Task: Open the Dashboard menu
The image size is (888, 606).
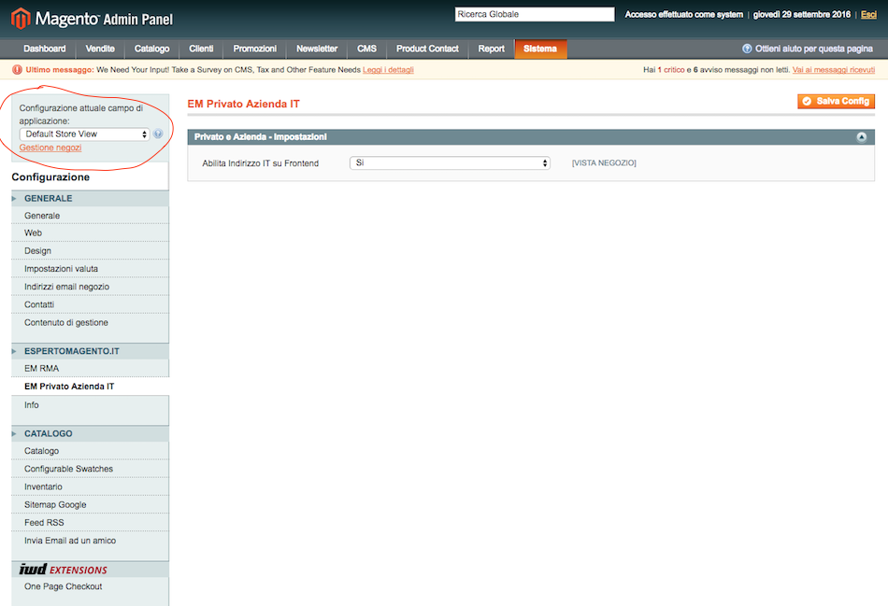Action: click(x=45, y=49)
